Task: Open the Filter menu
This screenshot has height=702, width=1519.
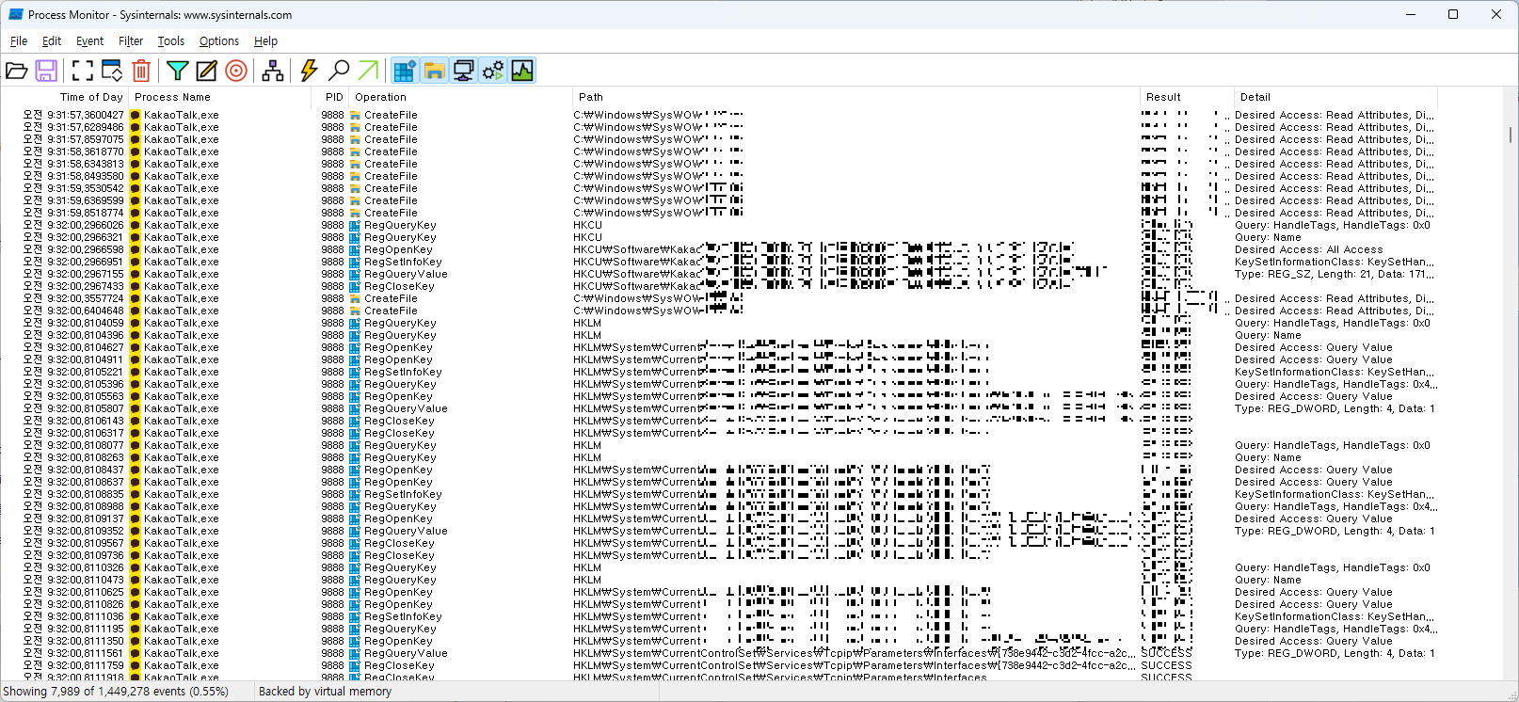Action: (131, 41)
